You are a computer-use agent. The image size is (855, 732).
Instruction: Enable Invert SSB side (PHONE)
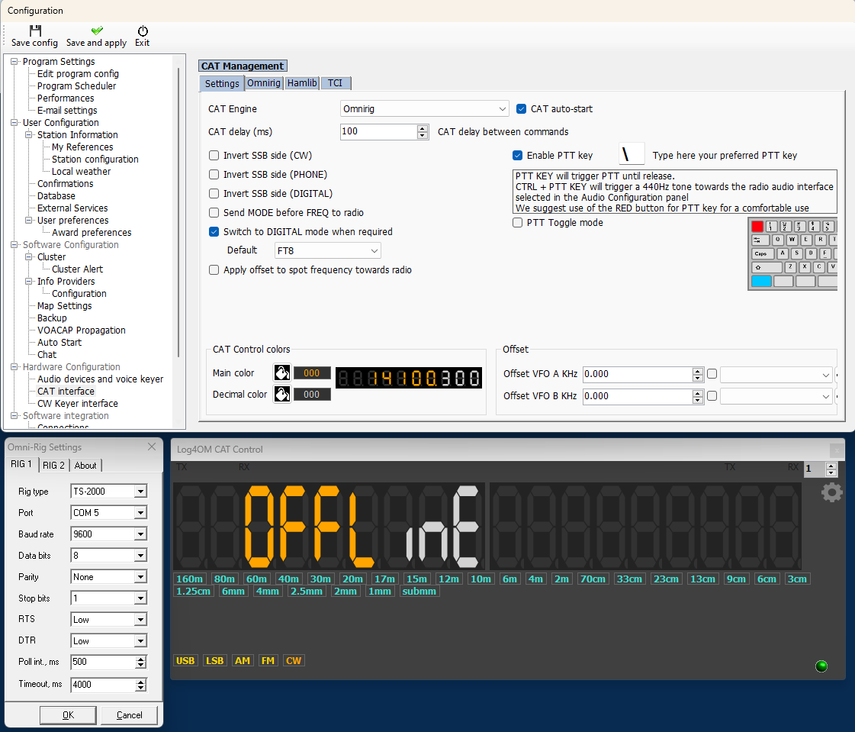[214, 174]
